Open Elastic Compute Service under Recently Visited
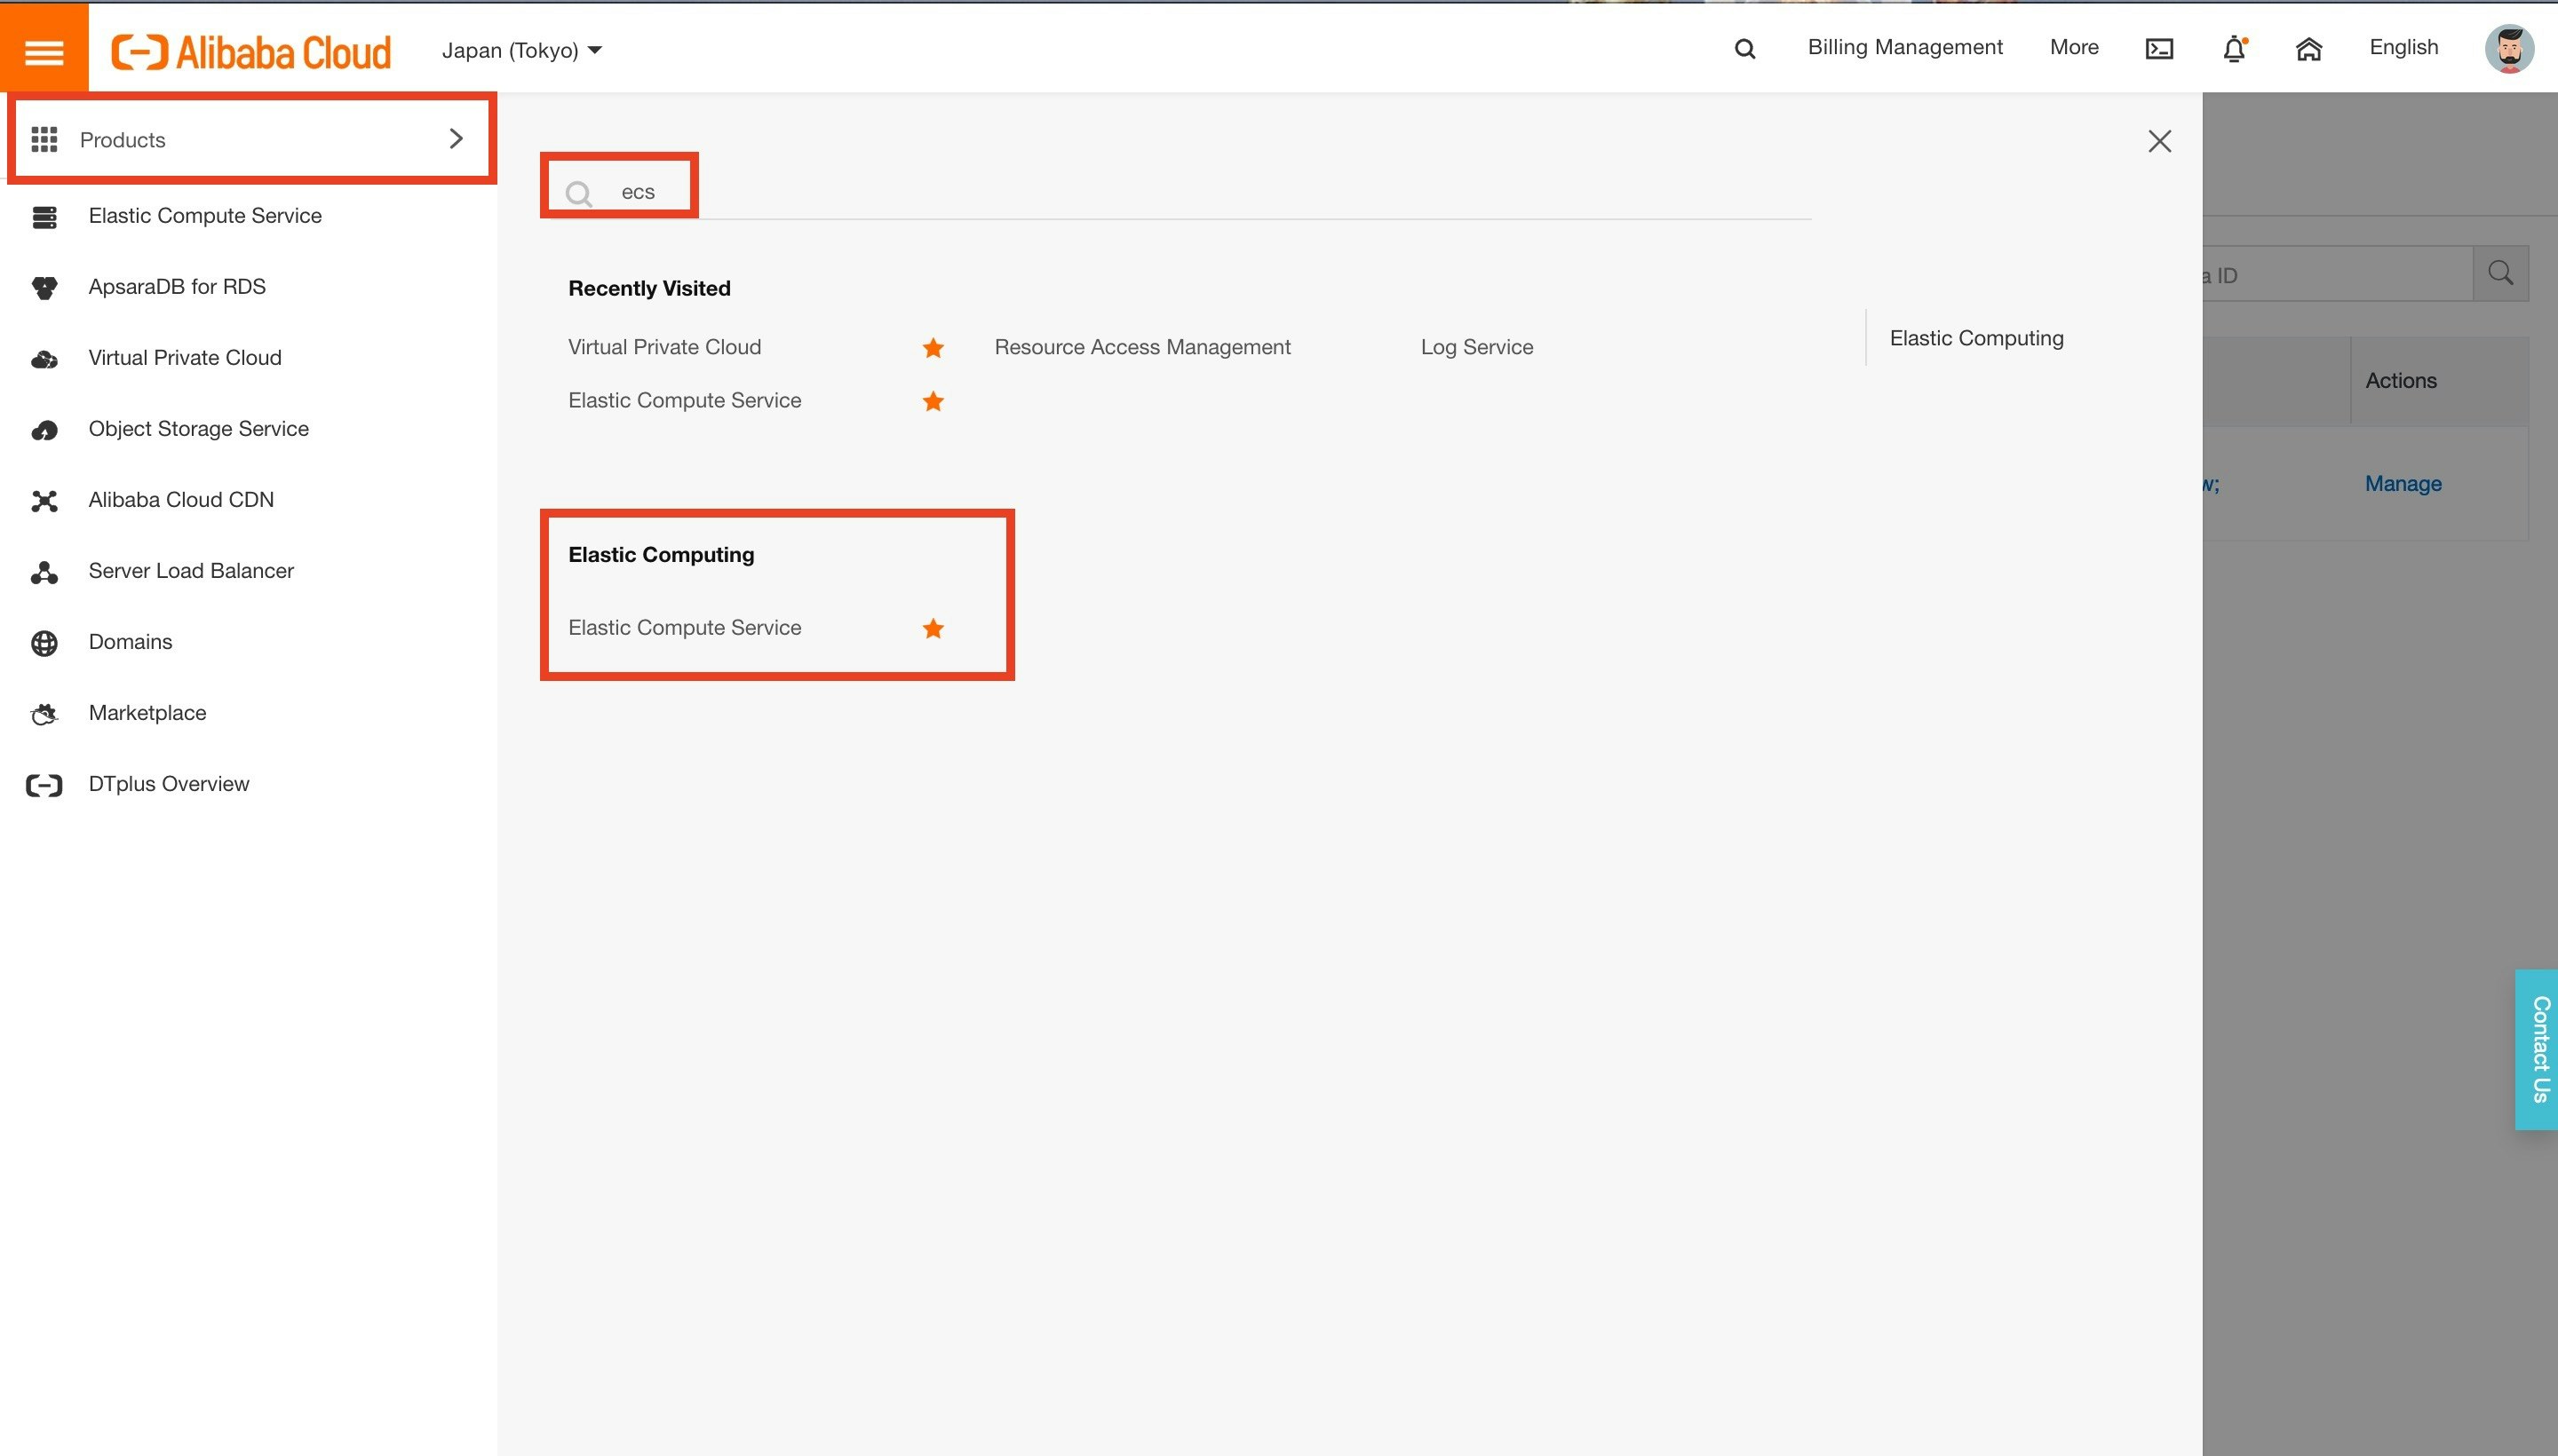The height and width of the screenshot is (1456, 2558). pos(684,400)
